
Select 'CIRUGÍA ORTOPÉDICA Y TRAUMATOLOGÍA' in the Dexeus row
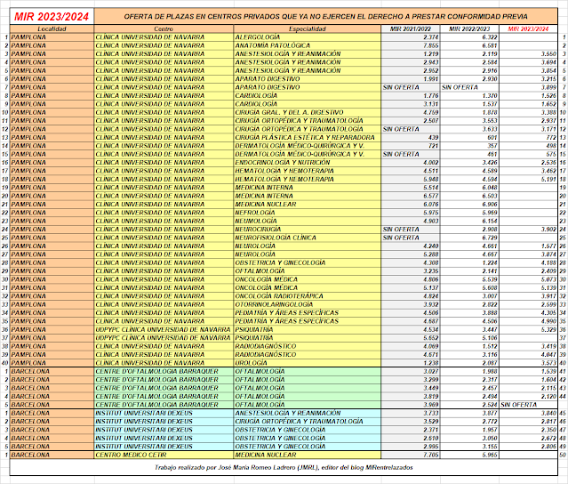tap(308, 422)
